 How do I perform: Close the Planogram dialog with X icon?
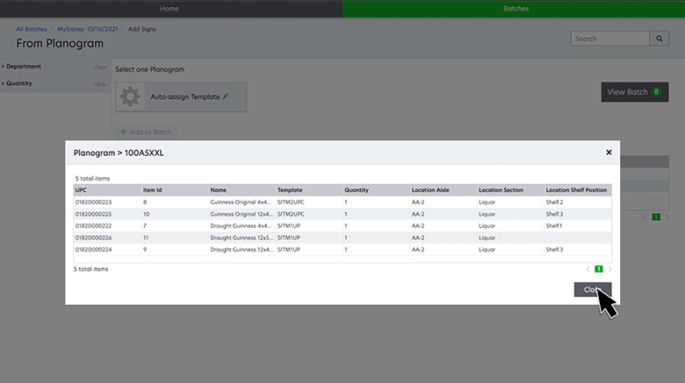609,152
